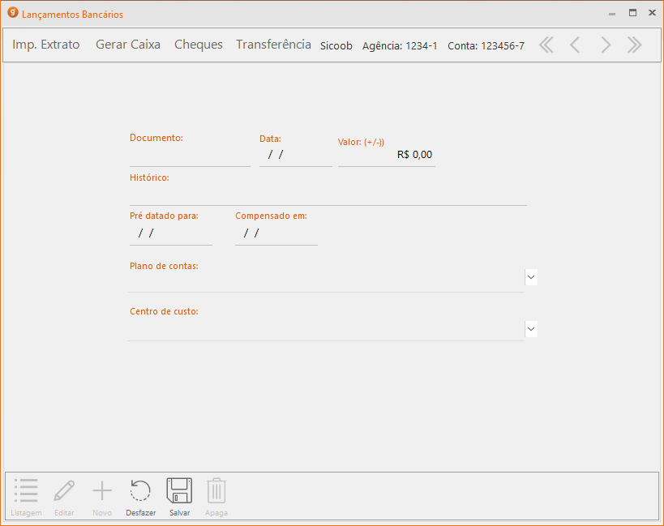
Task: Expand the Plano de contas dropdown
Action: click(531, 277)
